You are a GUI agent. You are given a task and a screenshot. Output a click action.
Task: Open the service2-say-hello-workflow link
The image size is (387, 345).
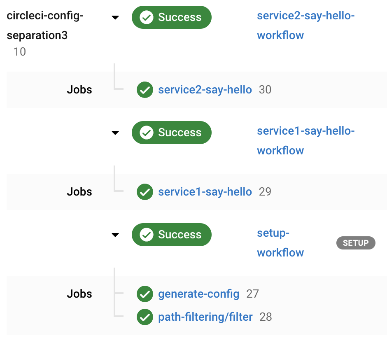[306, 26]
